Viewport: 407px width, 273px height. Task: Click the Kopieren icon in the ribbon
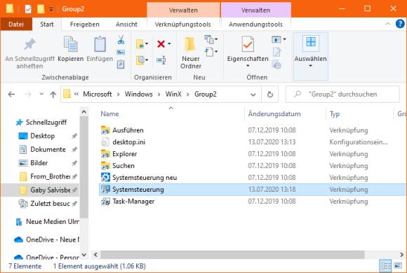point(71,44)
